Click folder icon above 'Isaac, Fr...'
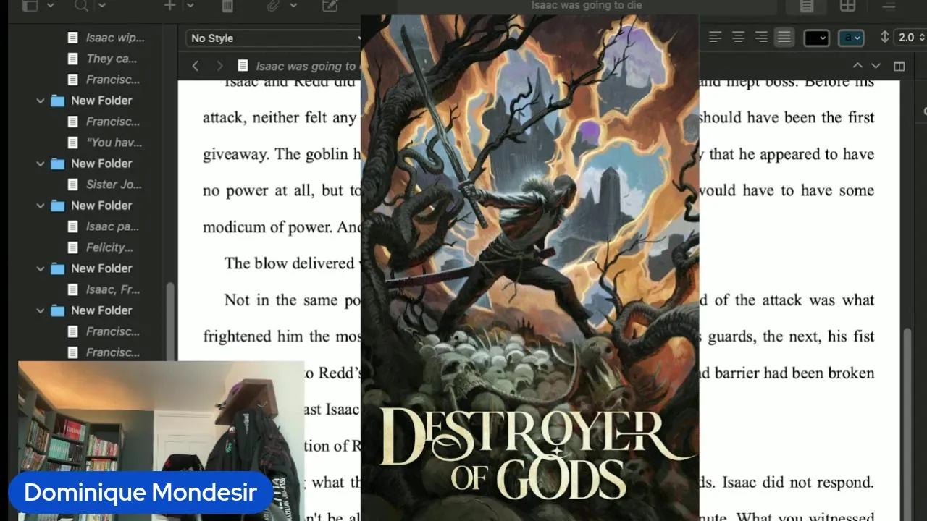The height and width of the screenshot is (521, 927). (x=57, y=268)
